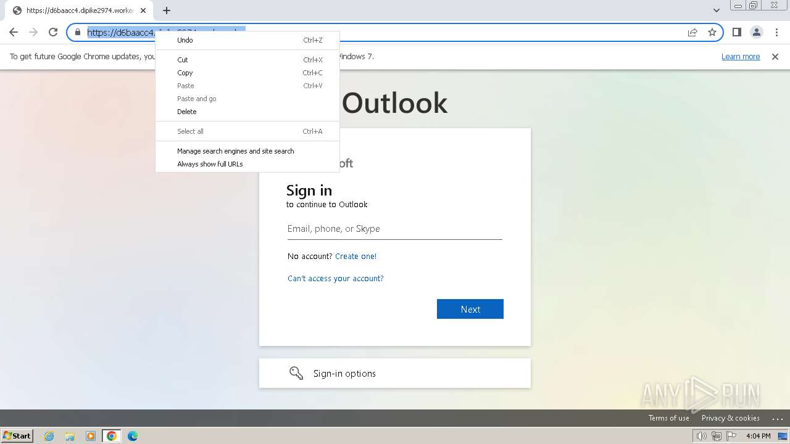
Task: Click the network tray icon
Action: pyautogui.click(x=717, y=436)
